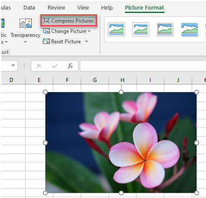Expand the Change Picture dropdown arrow
206x198 pixels.
[x=89, y=31]
